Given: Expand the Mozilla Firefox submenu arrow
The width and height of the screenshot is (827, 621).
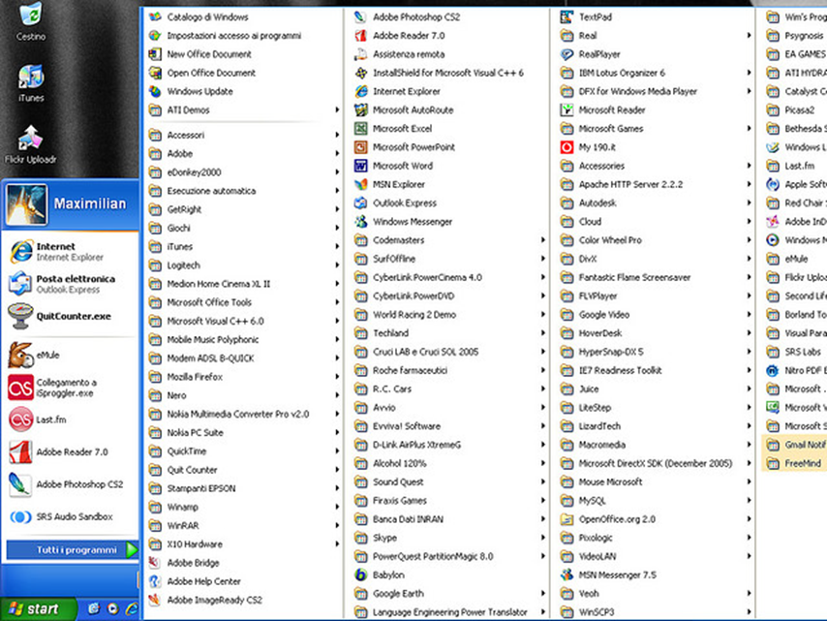Looking at the screenshot, I should [x=337, y=377].
